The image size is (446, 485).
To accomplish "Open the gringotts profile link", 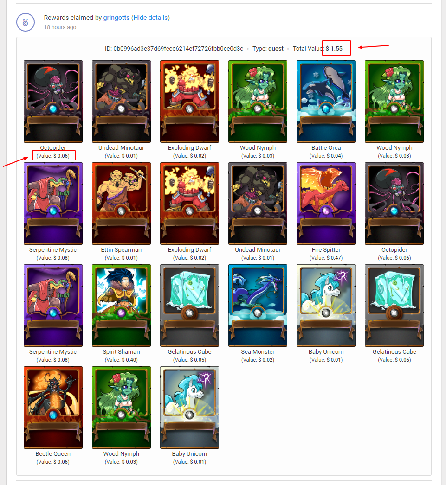I will click(x=116, y=18).
